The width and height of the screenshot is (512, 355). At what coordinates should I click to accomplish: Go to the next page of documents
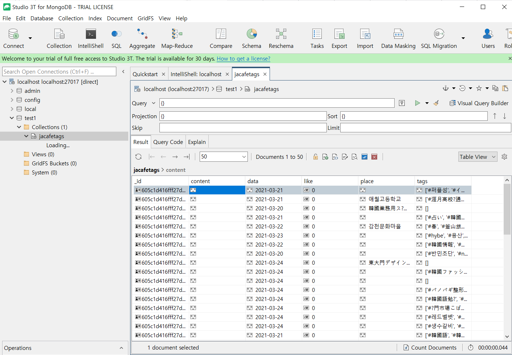(175, 157)
